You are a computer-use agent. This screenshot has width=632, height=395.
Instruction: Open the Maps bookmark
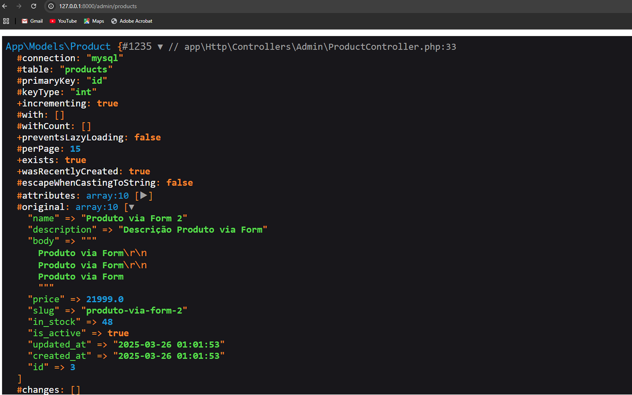(94, 21)
